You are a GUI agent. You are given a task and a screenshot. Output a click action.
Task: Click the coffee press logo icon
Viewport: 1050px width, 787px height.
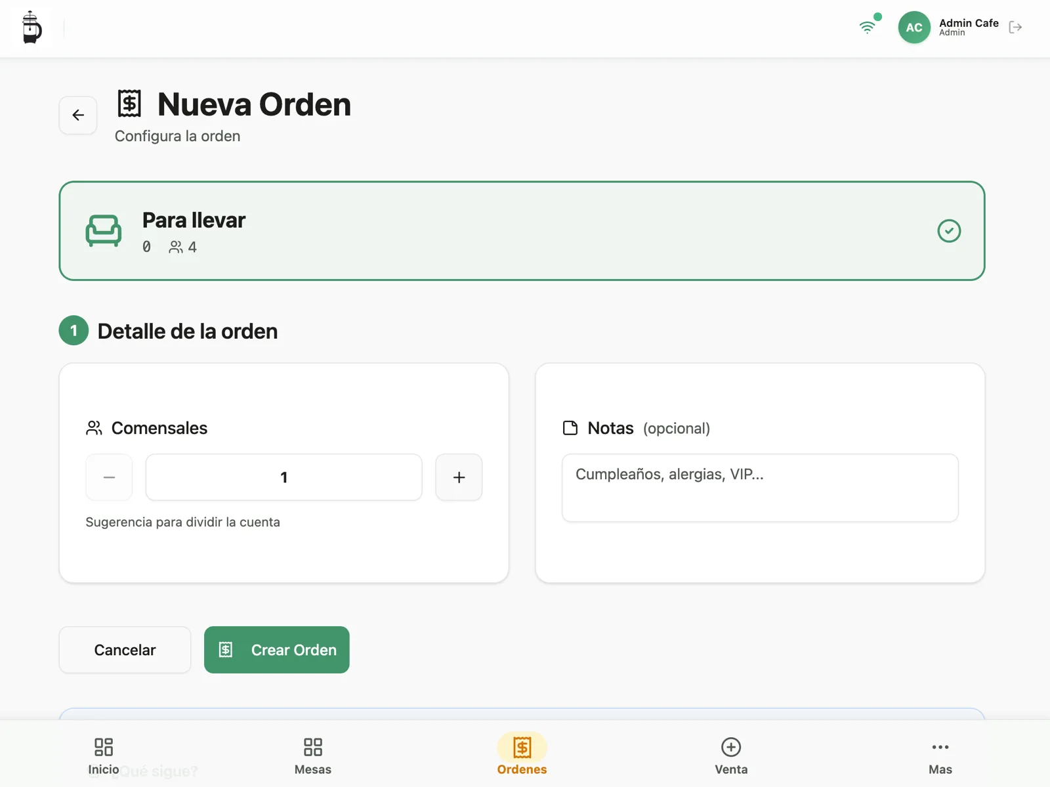pos(31,28)
